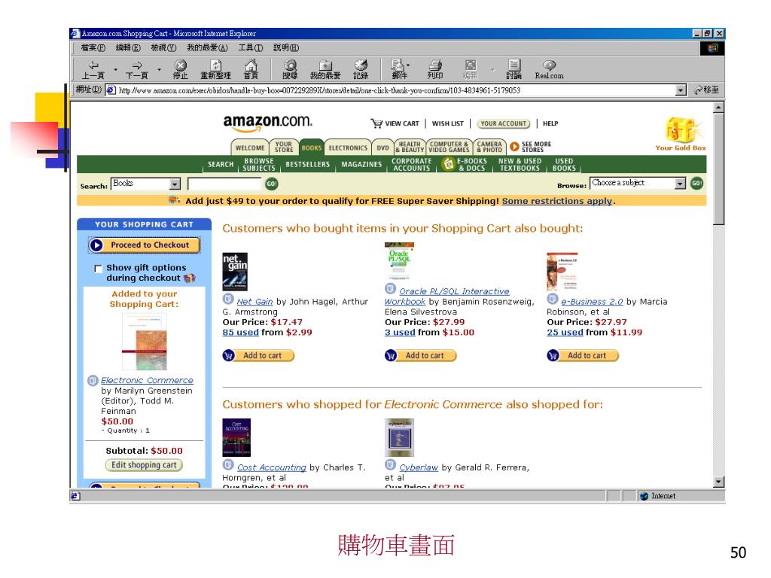Click the Used Books navigation link

564,164
